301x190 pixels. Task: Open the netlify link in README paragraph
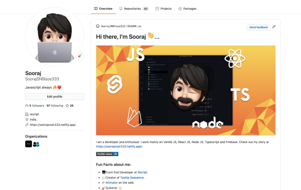[119, 147]
